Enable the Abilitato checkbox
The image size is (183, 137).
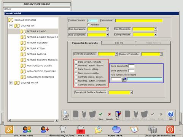pos(89,24)
